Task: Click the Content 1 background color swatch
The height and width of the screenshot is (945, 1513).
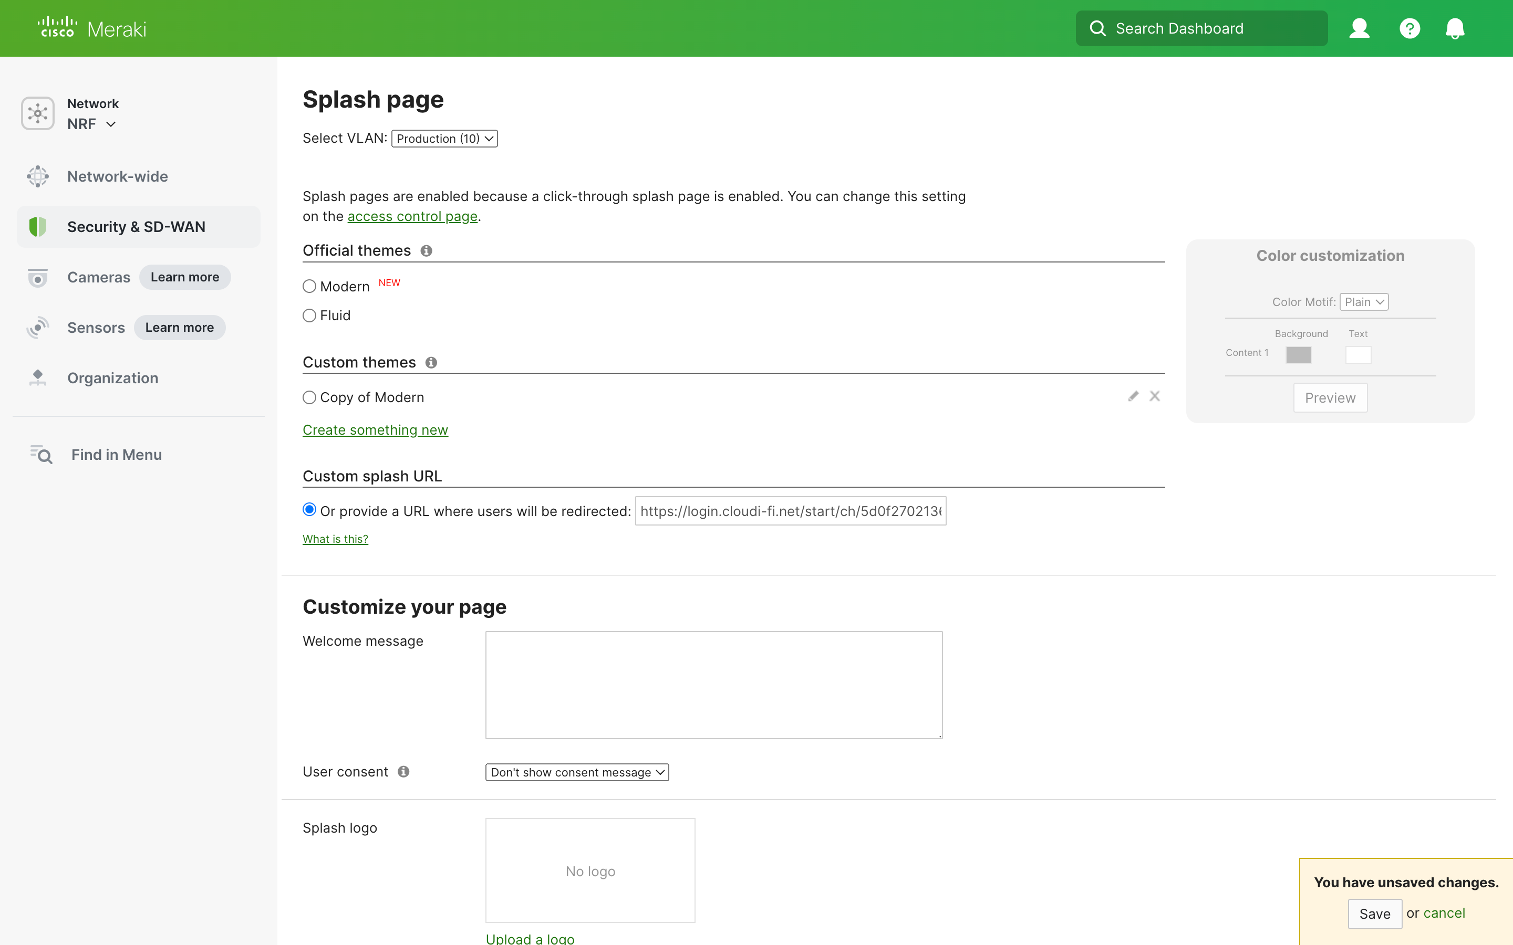Action: tap(1299, 354)
